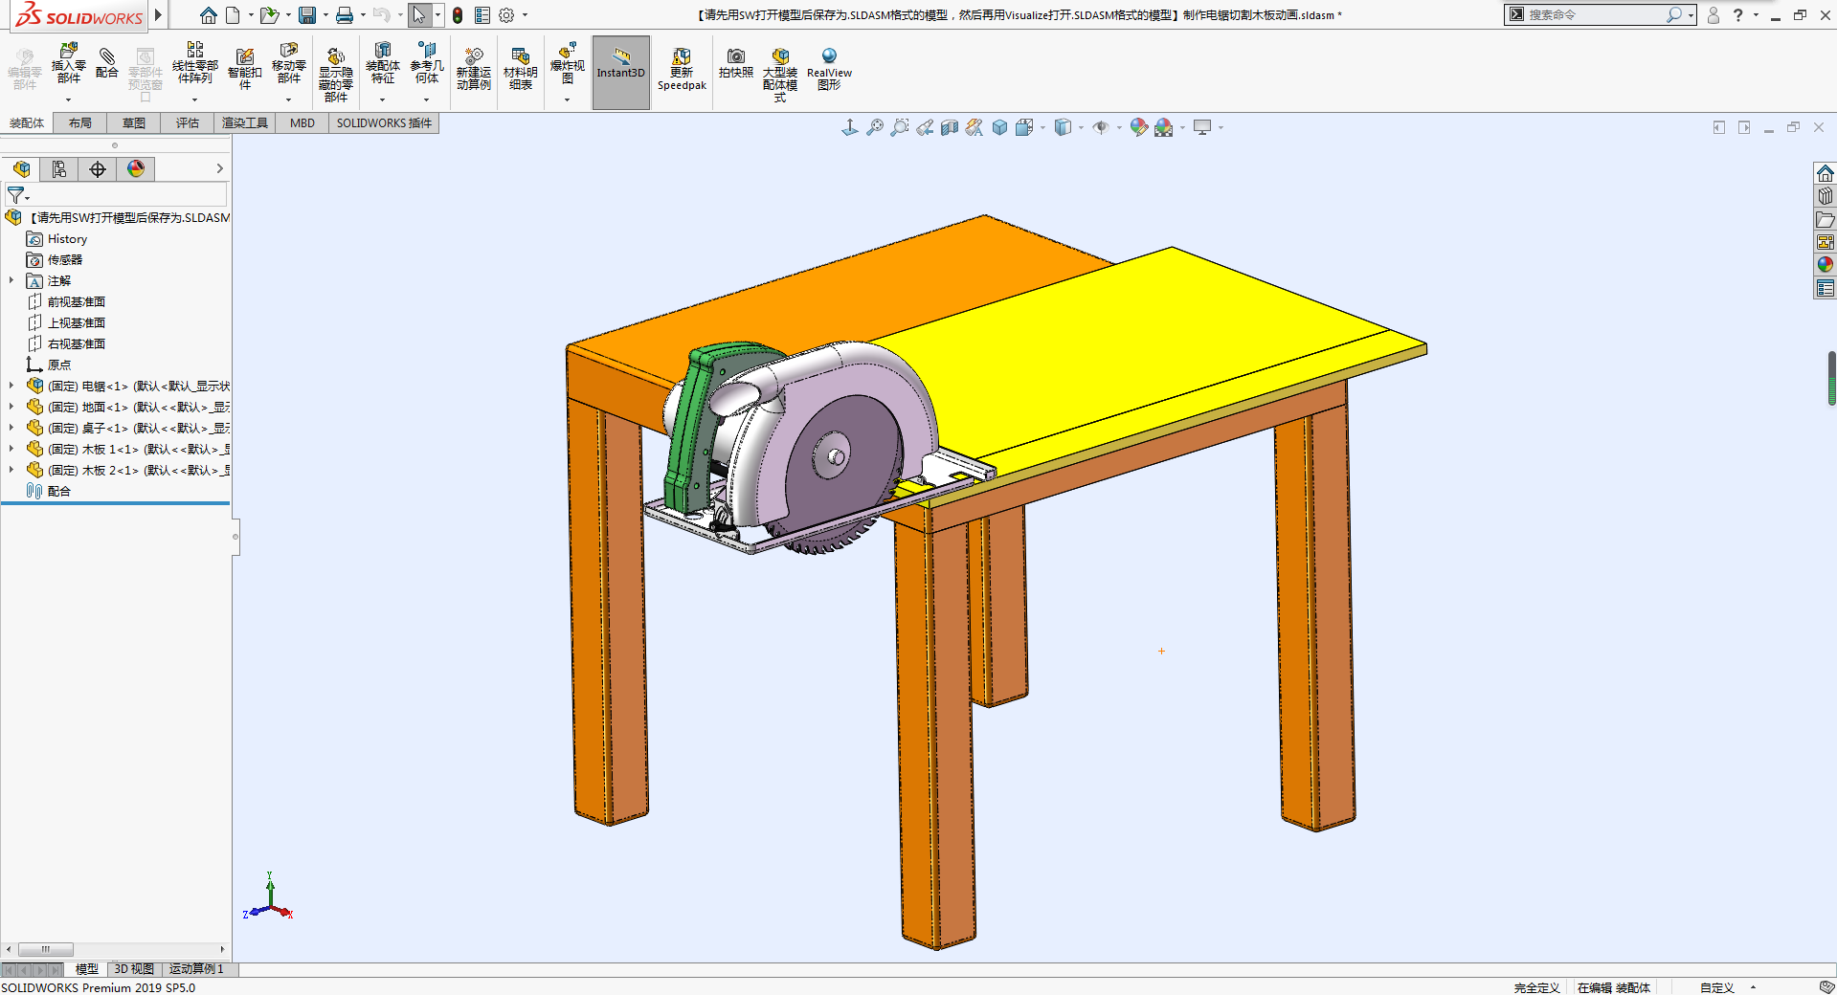Open the Select tool arrow dropdown

(x=437, y=15)
